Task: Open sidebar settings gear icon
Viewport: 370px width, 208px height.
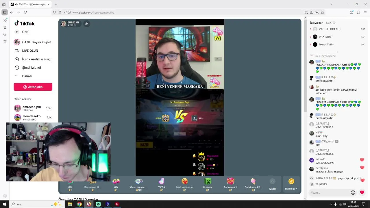Action: (x=5, y=196)
